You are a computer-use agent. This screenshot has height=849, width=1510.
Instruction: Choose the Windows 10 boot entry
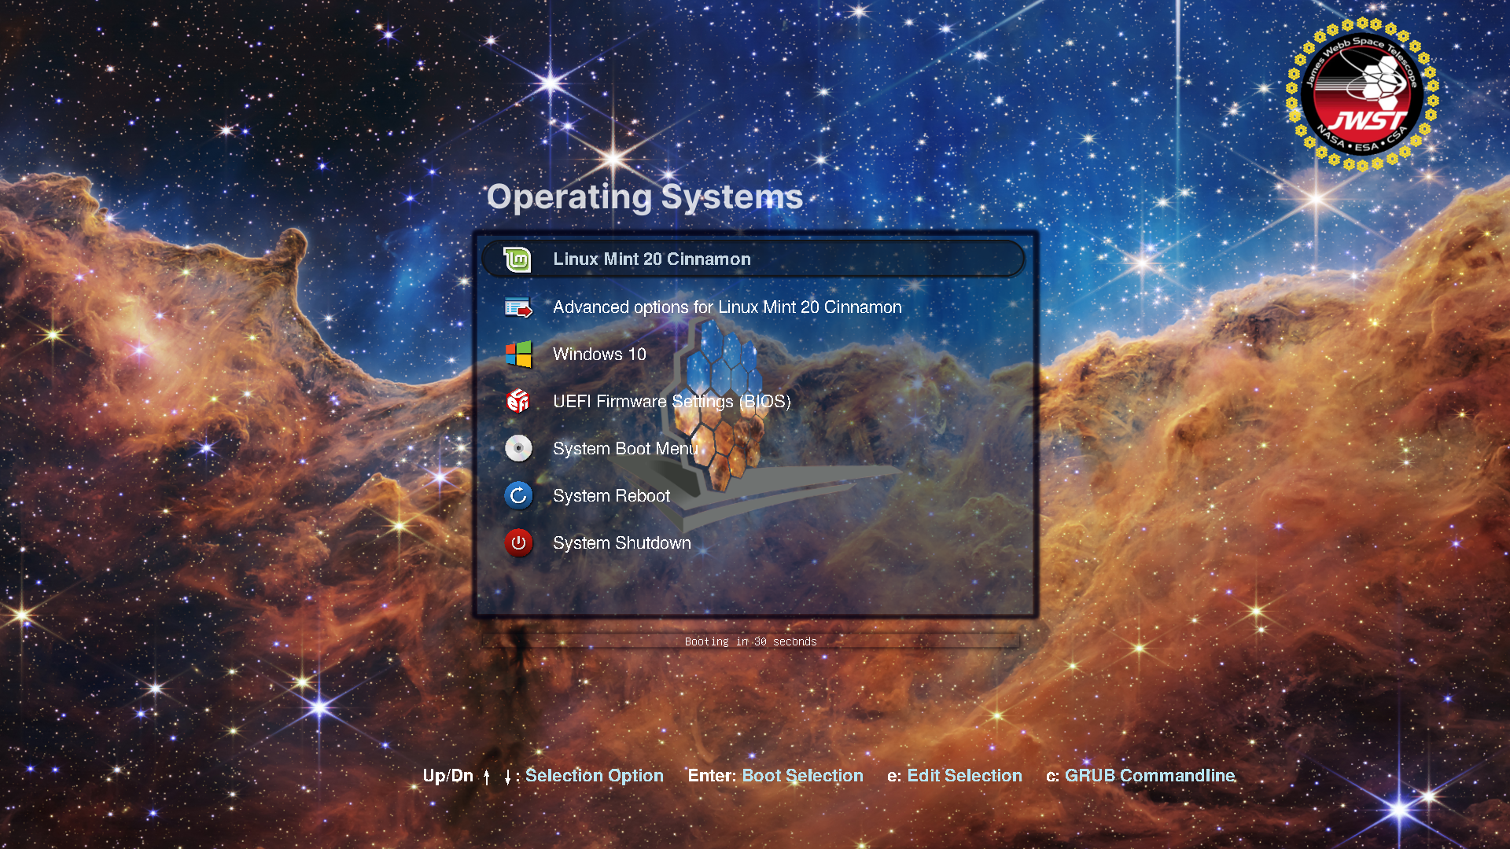point(599,355)
